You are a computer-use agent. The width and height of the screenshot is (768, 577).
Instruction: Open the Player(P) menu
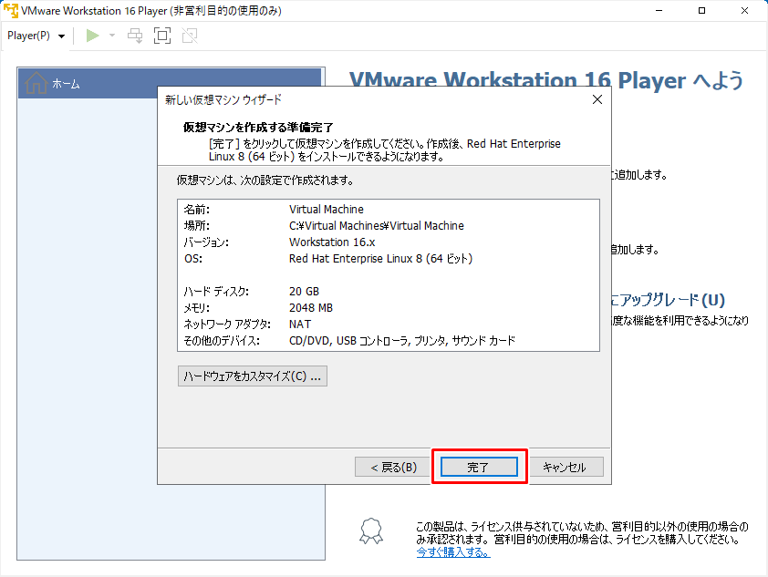(36, 36)
